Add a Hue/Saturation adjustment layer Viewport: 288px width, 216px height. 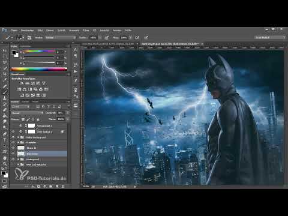pos(19,89)
